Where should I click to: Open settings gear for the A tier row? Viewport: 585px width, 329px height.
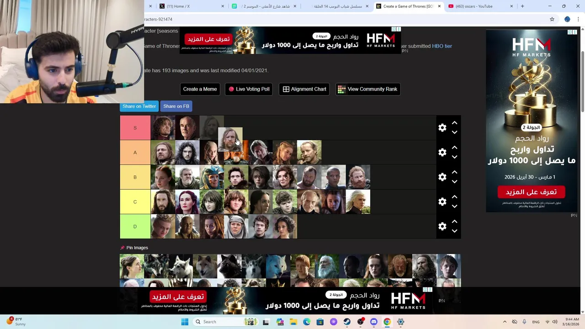pyautogui.click(x=442, y=153)
